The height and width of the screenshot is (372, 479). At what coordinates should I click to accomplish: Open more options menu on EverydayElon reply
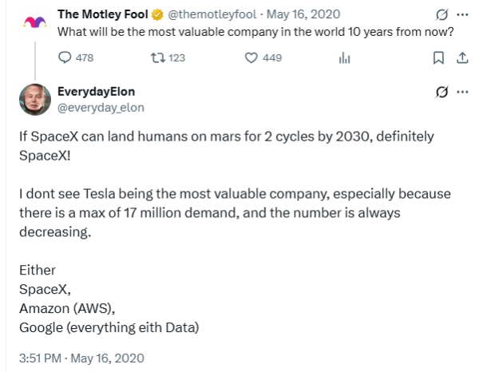[461, 92]
